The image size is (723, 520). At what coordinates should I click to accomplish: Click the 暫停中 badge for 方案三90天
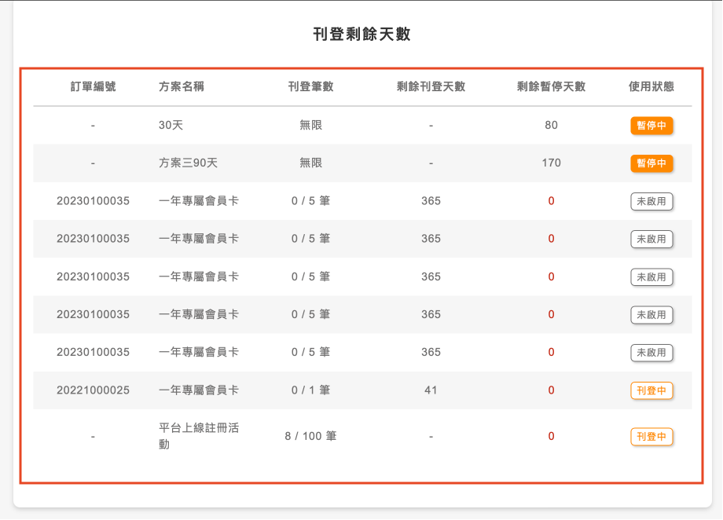pyautogui.click(x=651, y=163)
